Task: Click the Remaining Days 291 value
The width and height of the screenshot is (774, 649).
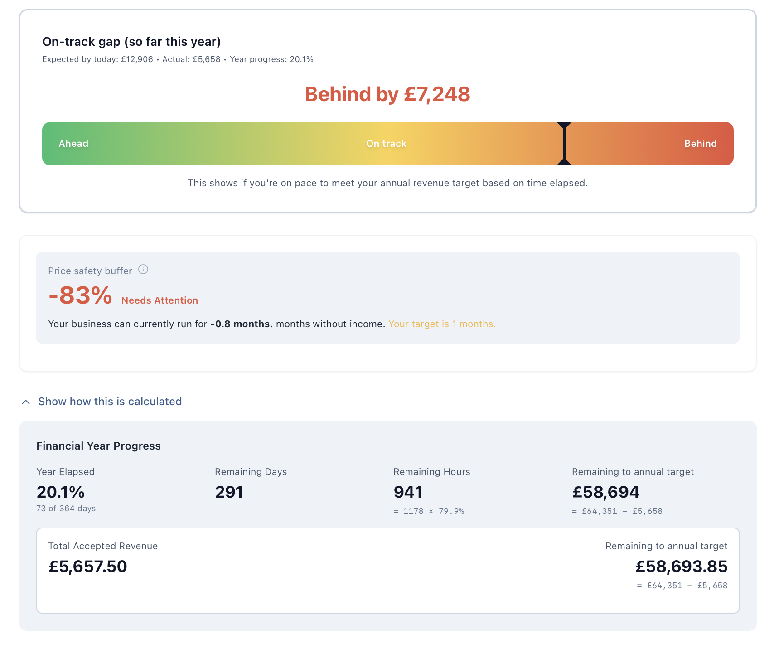Action: click(x=229, y=492)
